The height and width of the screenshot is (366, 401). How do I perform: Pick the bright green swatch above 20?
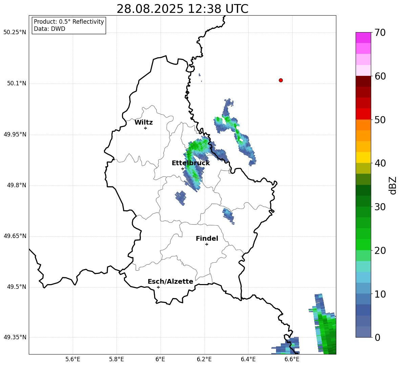(x=363, y=244)
